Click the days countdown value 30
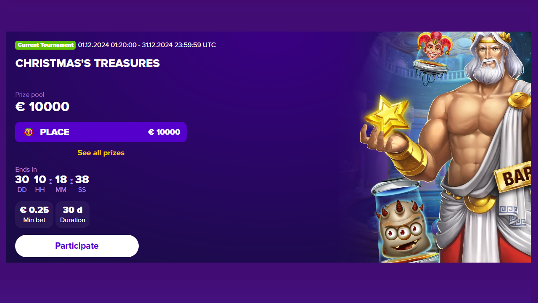538x303 pixels. pos(22,180)
